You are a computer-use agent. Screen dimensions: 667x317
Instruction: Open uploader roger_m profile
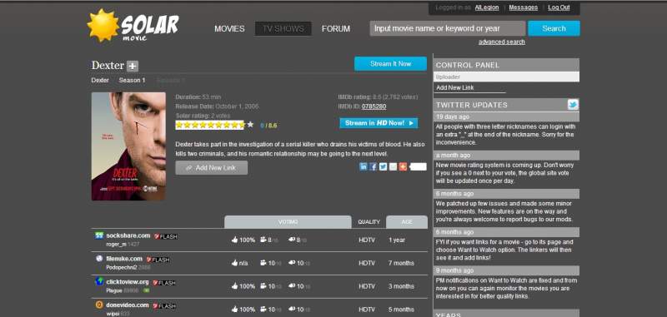(116, 245)
